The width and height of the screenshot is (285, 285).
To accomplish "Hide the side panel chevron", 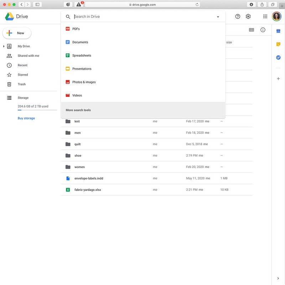I will (278, 278).
